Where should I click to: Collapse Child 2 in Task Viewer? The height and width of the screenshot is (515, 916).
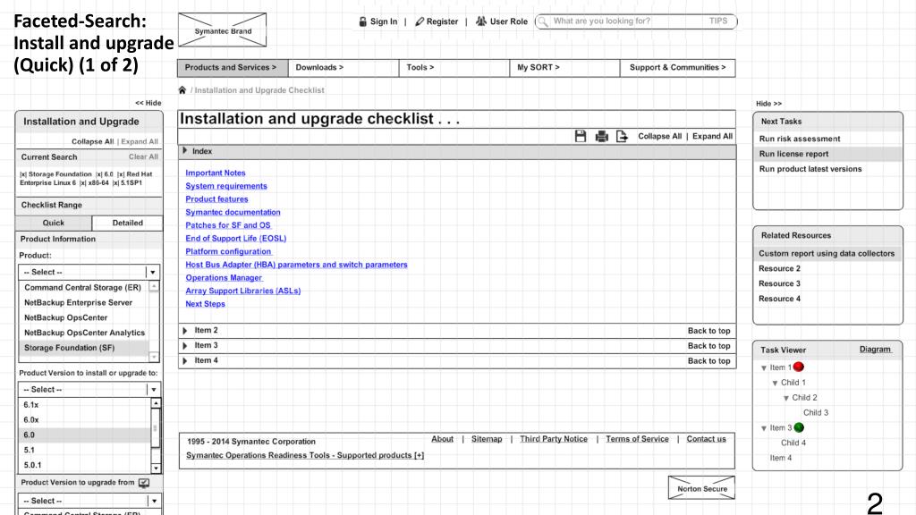click(x=785, y=398)
